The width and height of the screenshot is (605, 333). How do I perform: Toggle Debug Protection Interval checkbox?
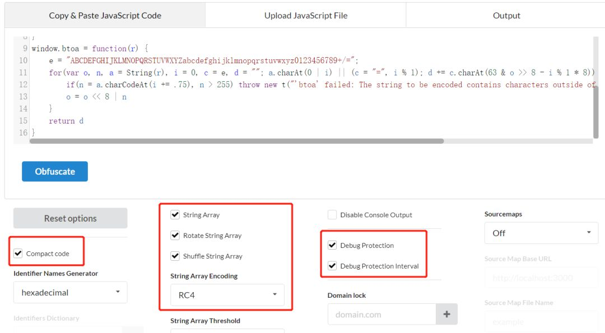(332, 266)
